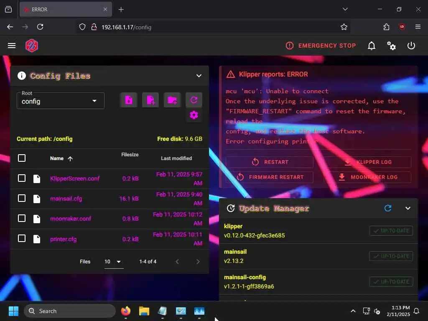Click mainsail-config UP-TO-DATE status button
The image size is (428, 321).
391,282
